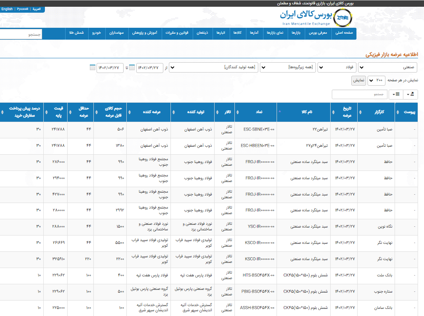Open کالاها menu
Screen dimensions: 424x316
click(237, 33)
